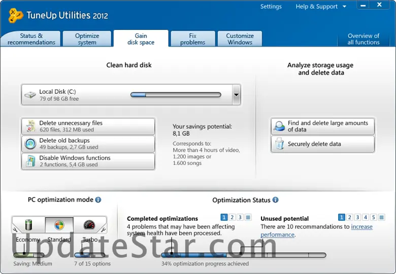Screen dimensions: 396x274
Task: Click '34% optimization progress achieved' text
Action: tap(205, 264)
